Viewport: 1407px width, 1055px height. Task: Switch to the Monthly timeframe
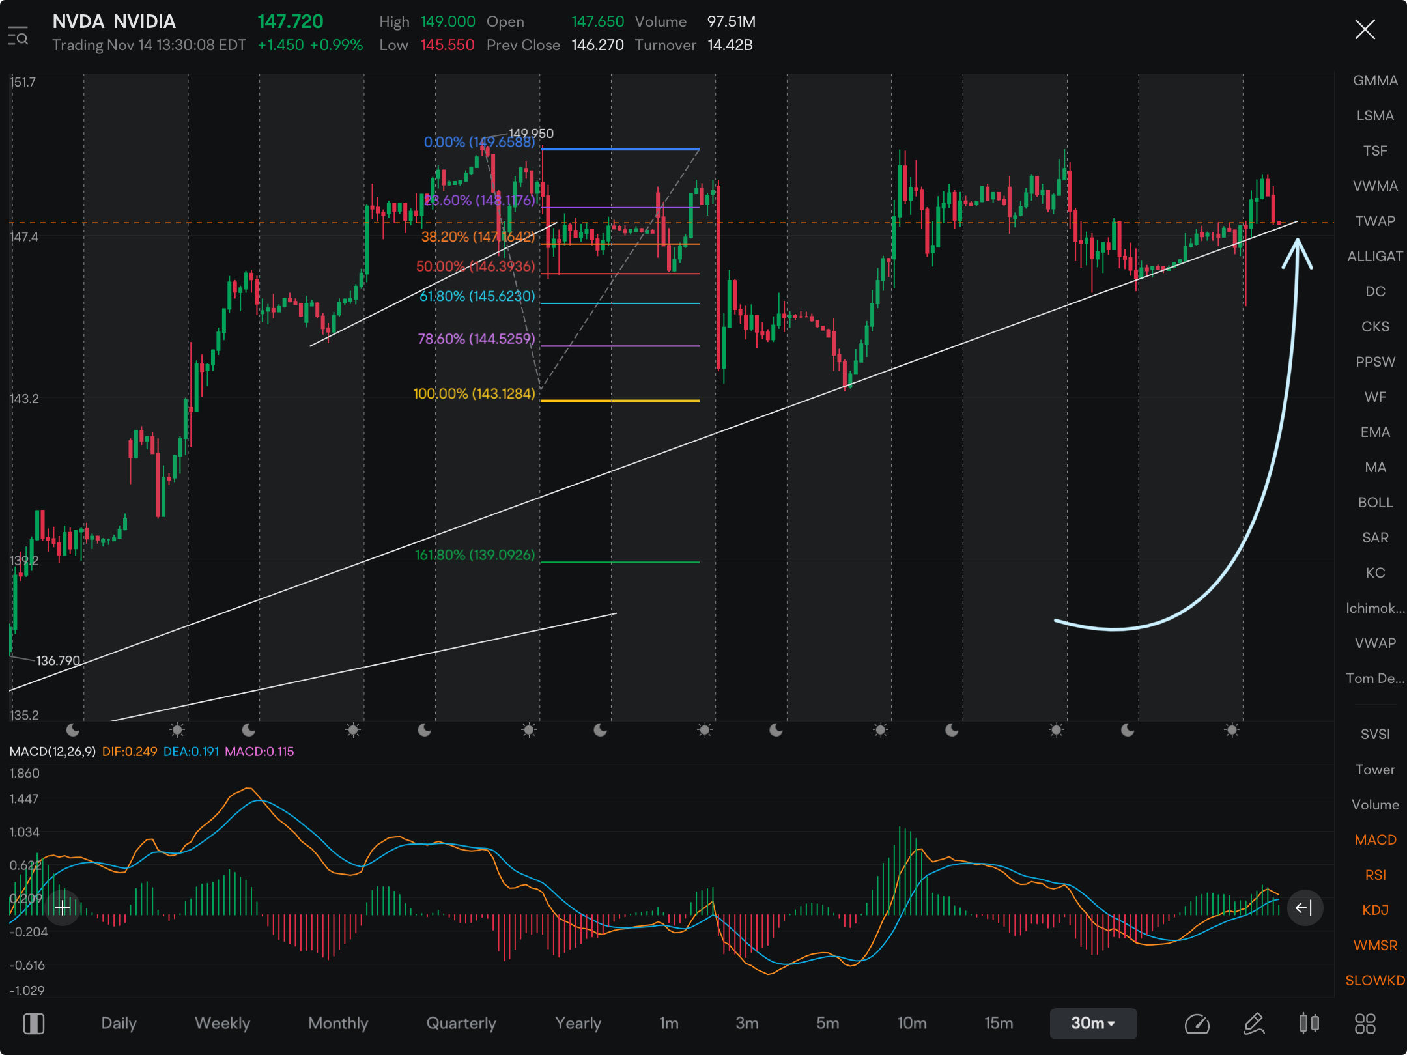[338, 1023]
